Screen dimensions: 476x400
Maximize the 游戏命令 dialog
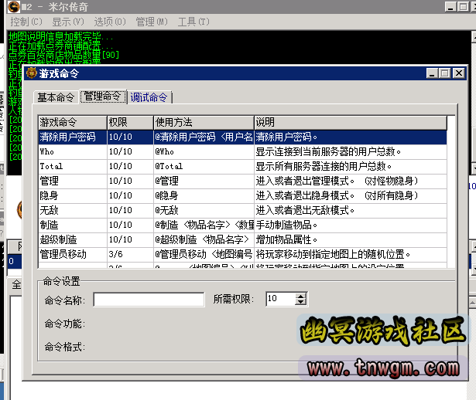[x=444, y=73]
